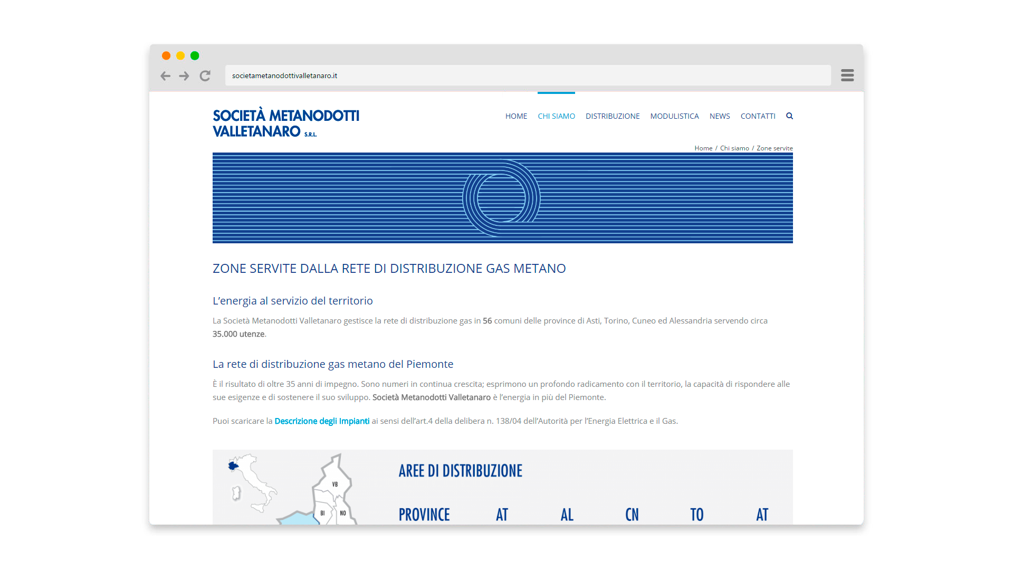
Task: Click the small Italy map
Action: coord(252,483)
